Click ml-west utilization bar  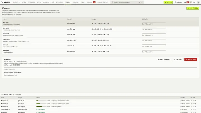click(154, 45)
